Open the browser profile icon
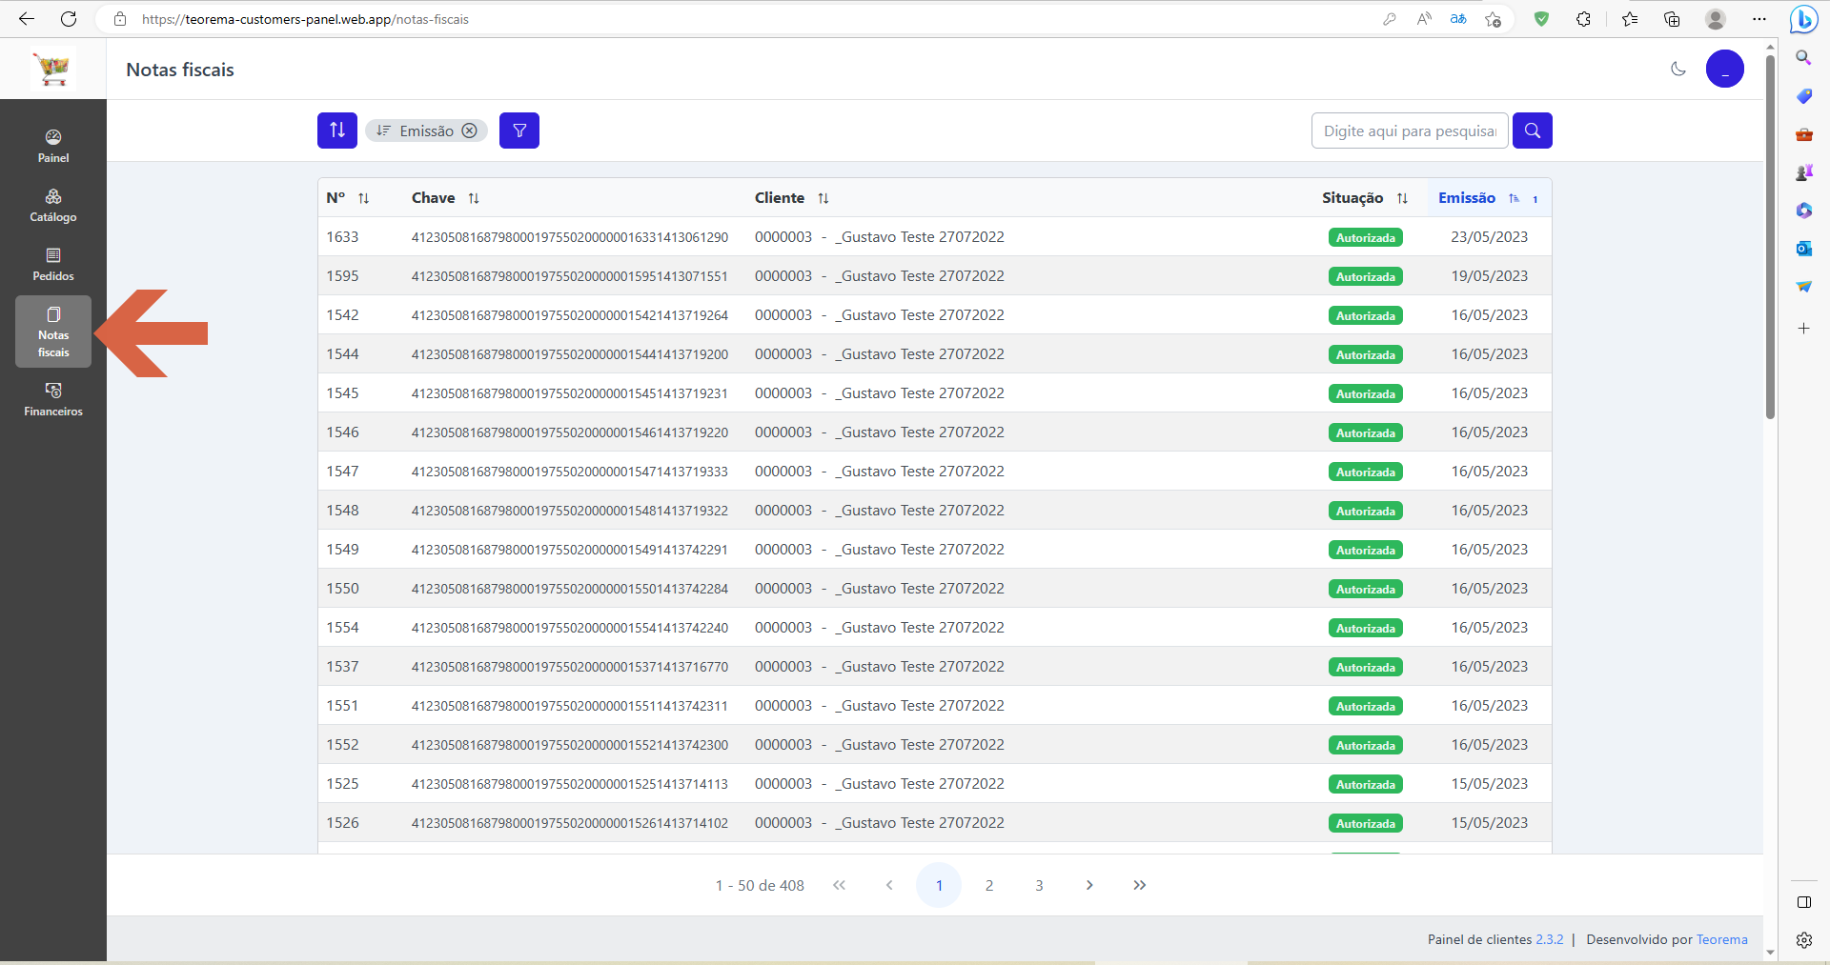The height and width of the screenshot is (965, 1830). point(1716,19)
